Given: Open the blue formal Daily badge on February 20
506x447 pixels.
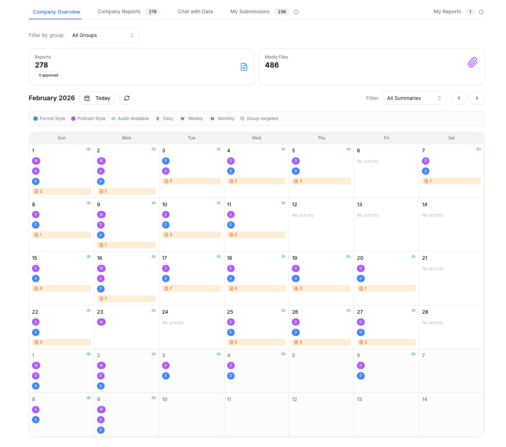Looking at the screenshot, I should pyautogui.click(x=361, y=278).
